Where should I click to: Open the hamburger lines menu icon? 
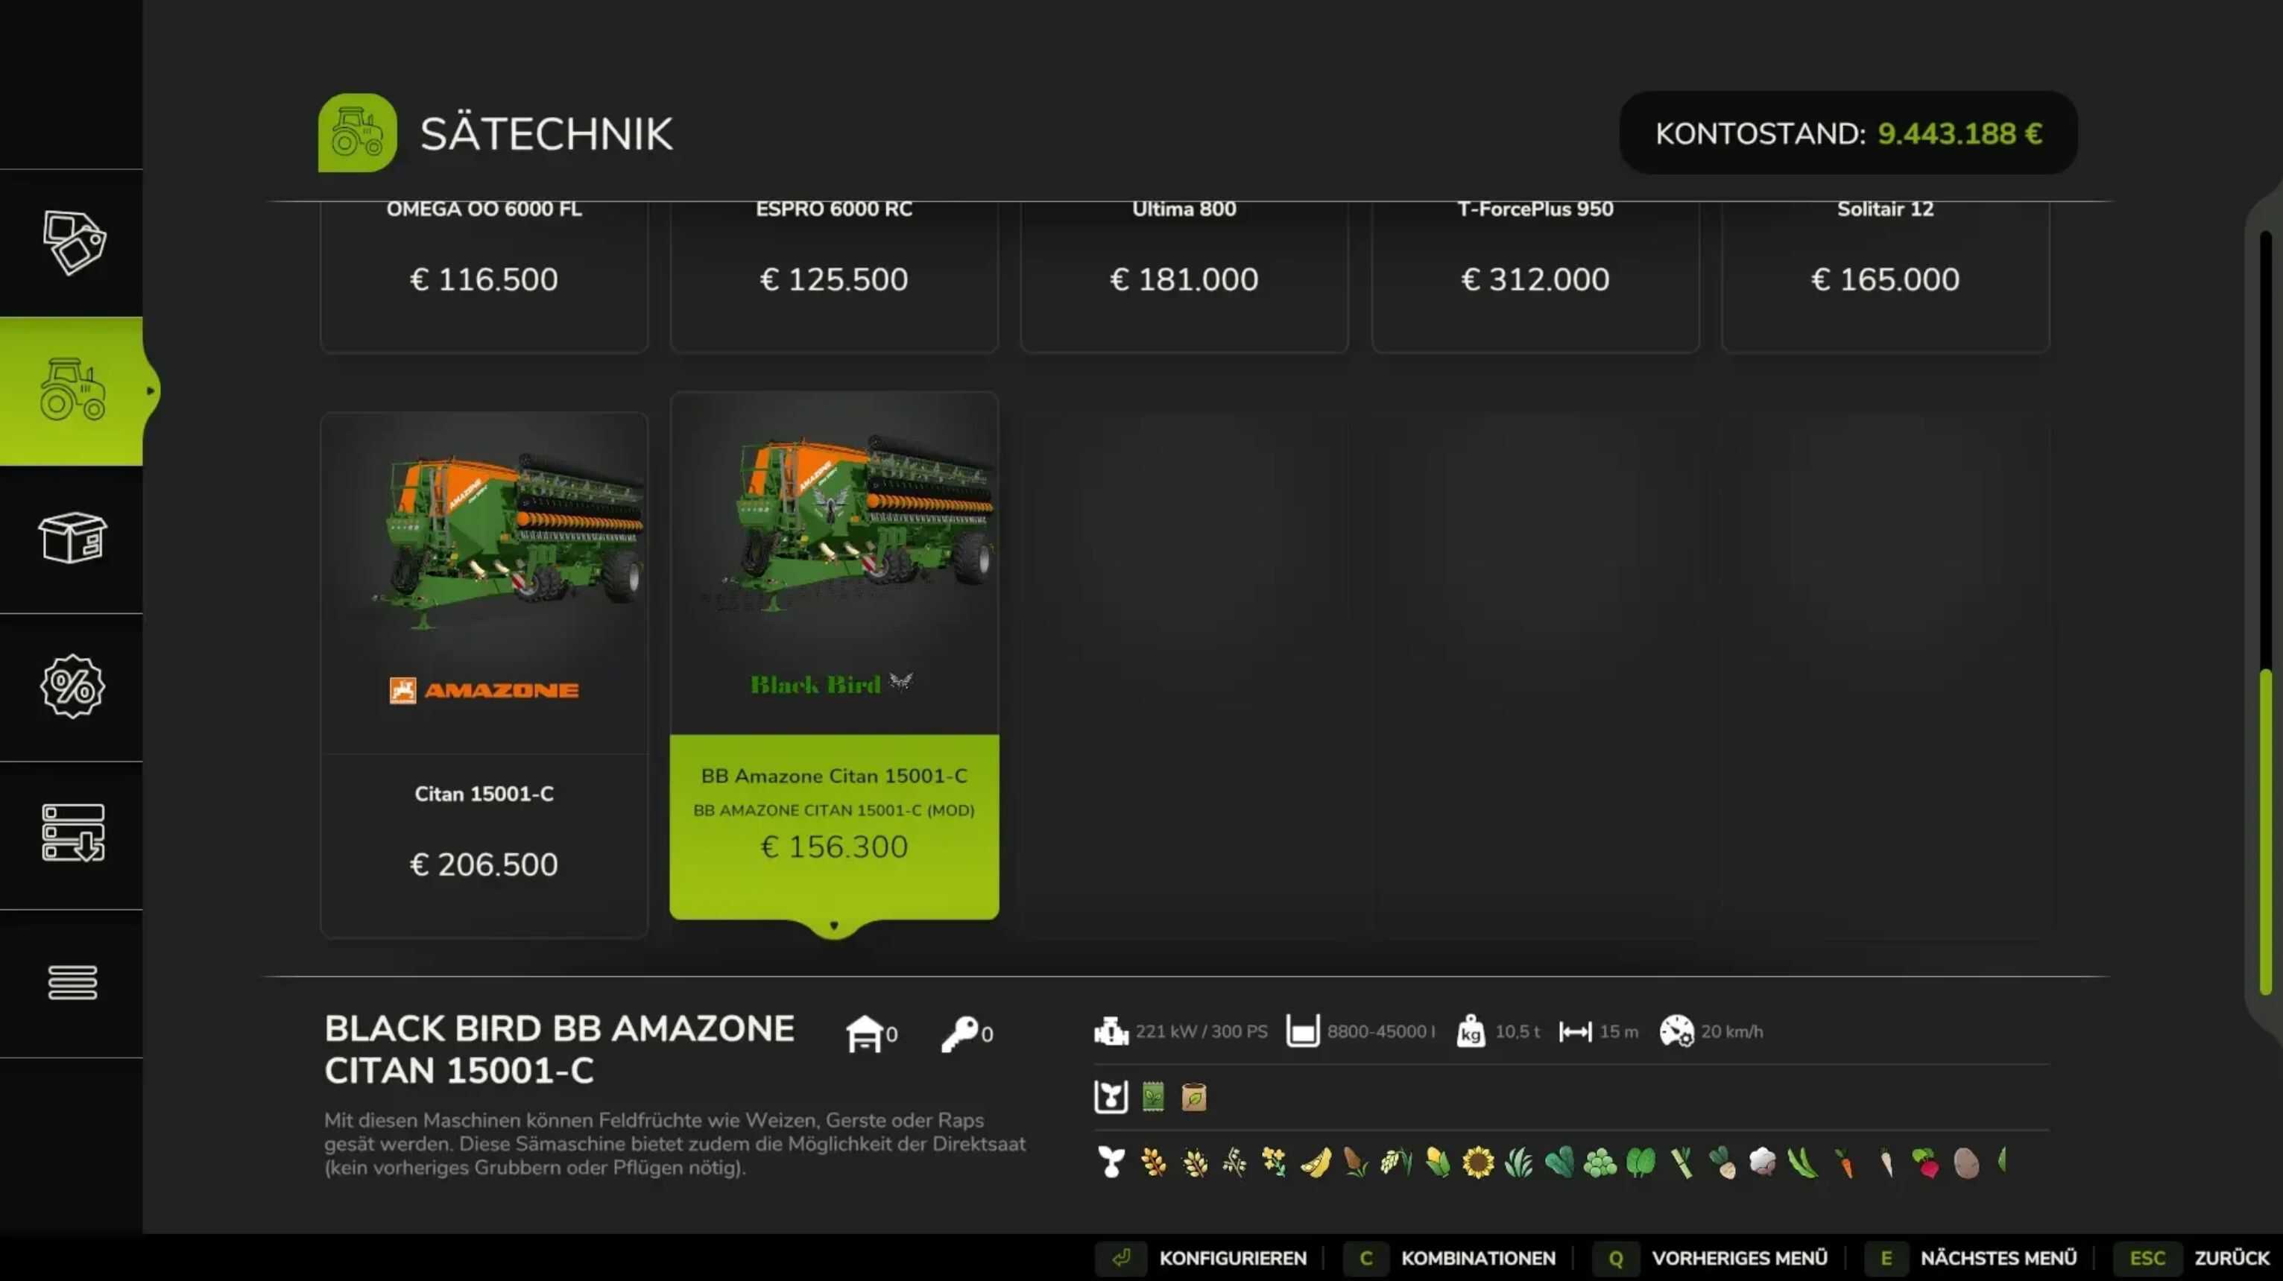pyautogui.click(x=73, y=981)
